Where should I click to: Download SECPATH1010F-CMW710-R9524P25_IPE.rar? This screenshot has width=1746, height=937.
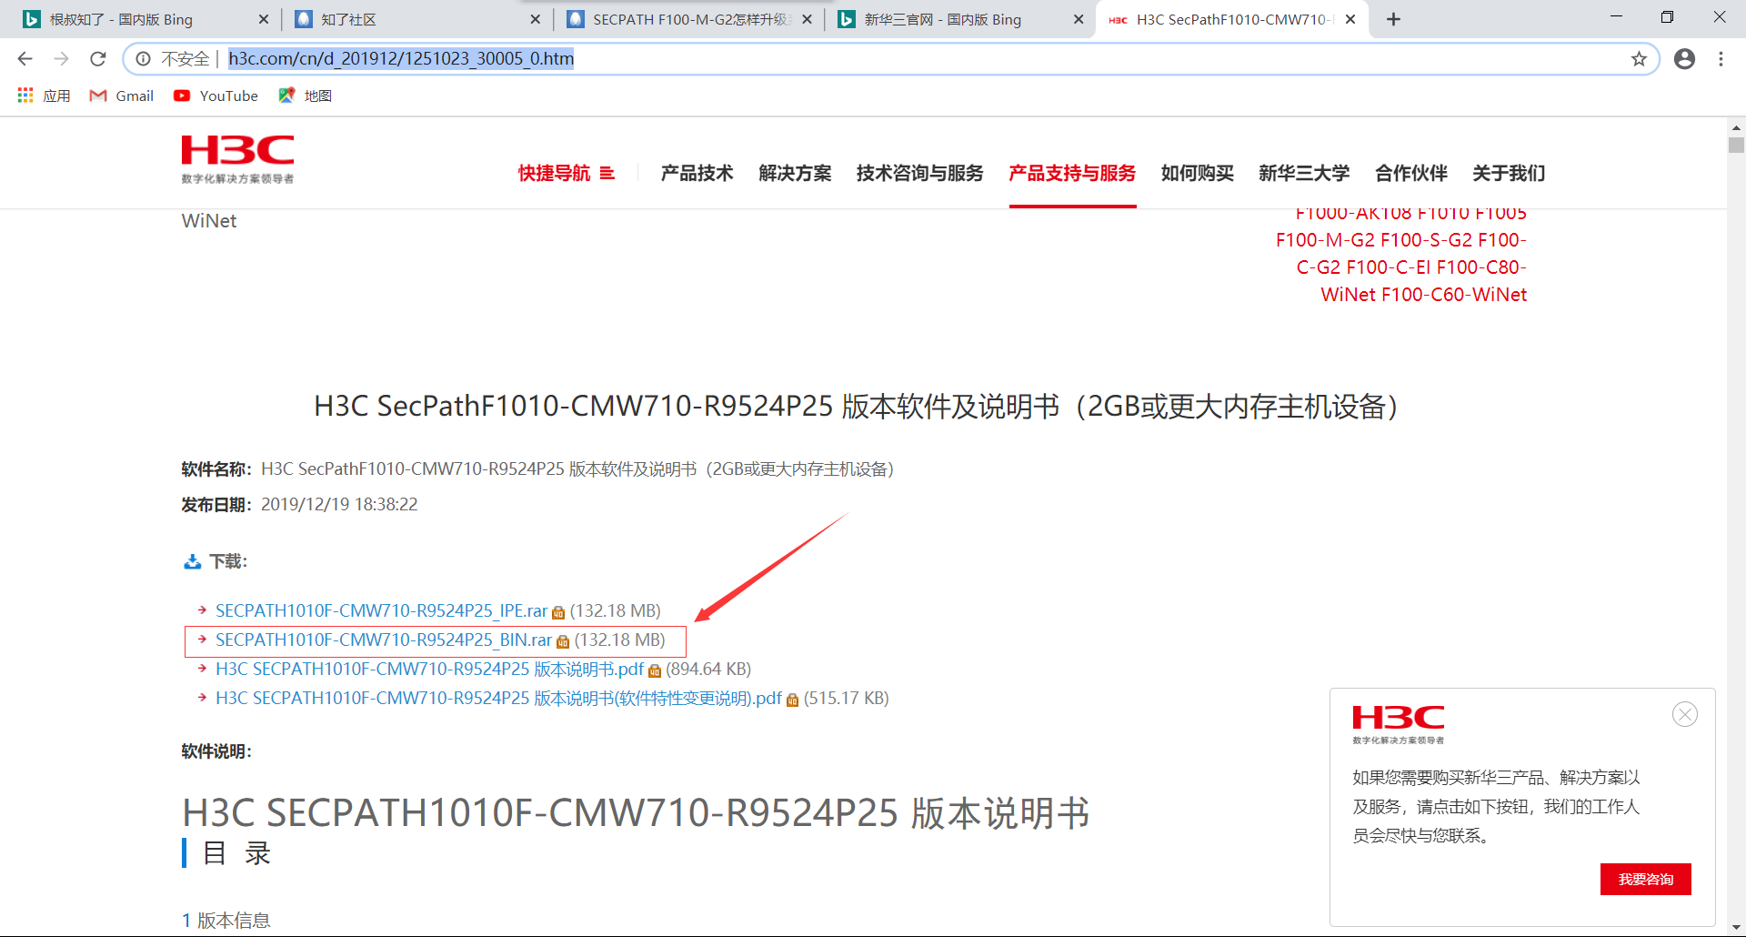[381, 610]
